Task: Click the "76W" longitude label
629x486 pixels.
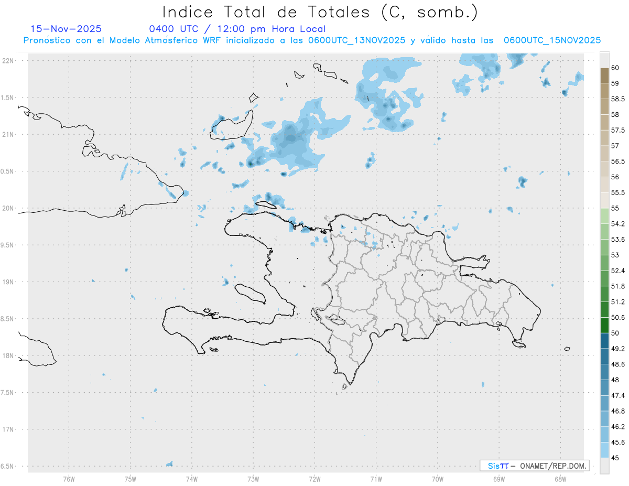Action: 69,479
